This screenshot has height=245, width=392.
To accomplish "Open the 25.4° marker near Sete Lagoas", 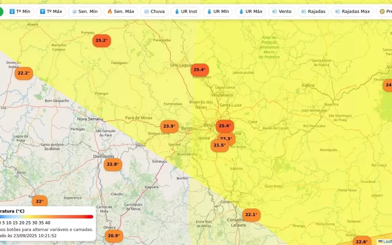I will (x=199, y=70).
